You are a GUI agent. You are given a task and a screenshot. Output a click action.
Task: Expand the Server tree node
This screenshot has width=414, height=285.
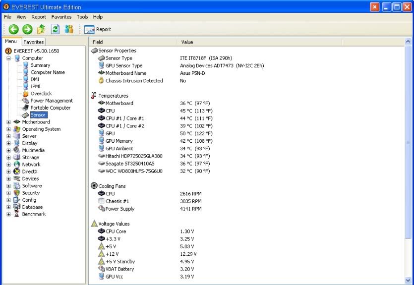[9, 136]
